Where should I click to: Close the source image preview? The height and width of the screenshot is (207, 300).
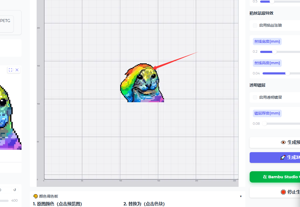(x=17, y=70)
